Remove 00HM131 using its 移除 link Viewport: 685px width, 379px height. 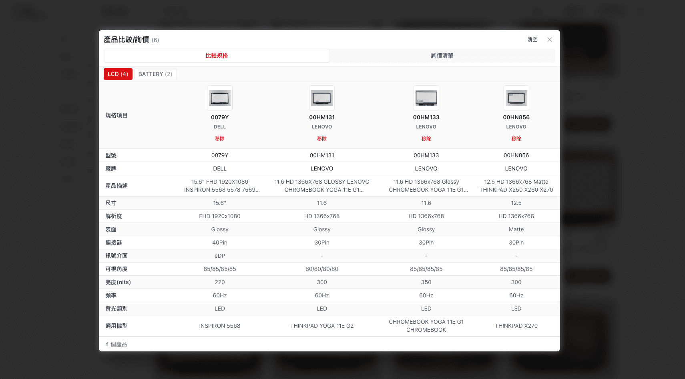click(x=321, y=138)
